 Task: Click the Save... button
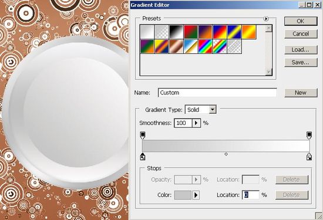(301, 62)
